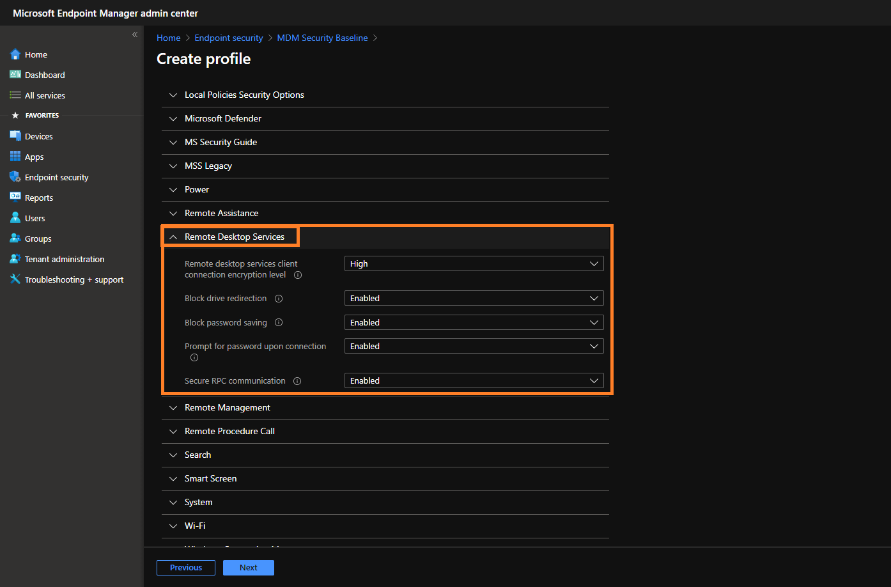
Task: Click the Tenant administration icon
Action: [x=15, y=259]
